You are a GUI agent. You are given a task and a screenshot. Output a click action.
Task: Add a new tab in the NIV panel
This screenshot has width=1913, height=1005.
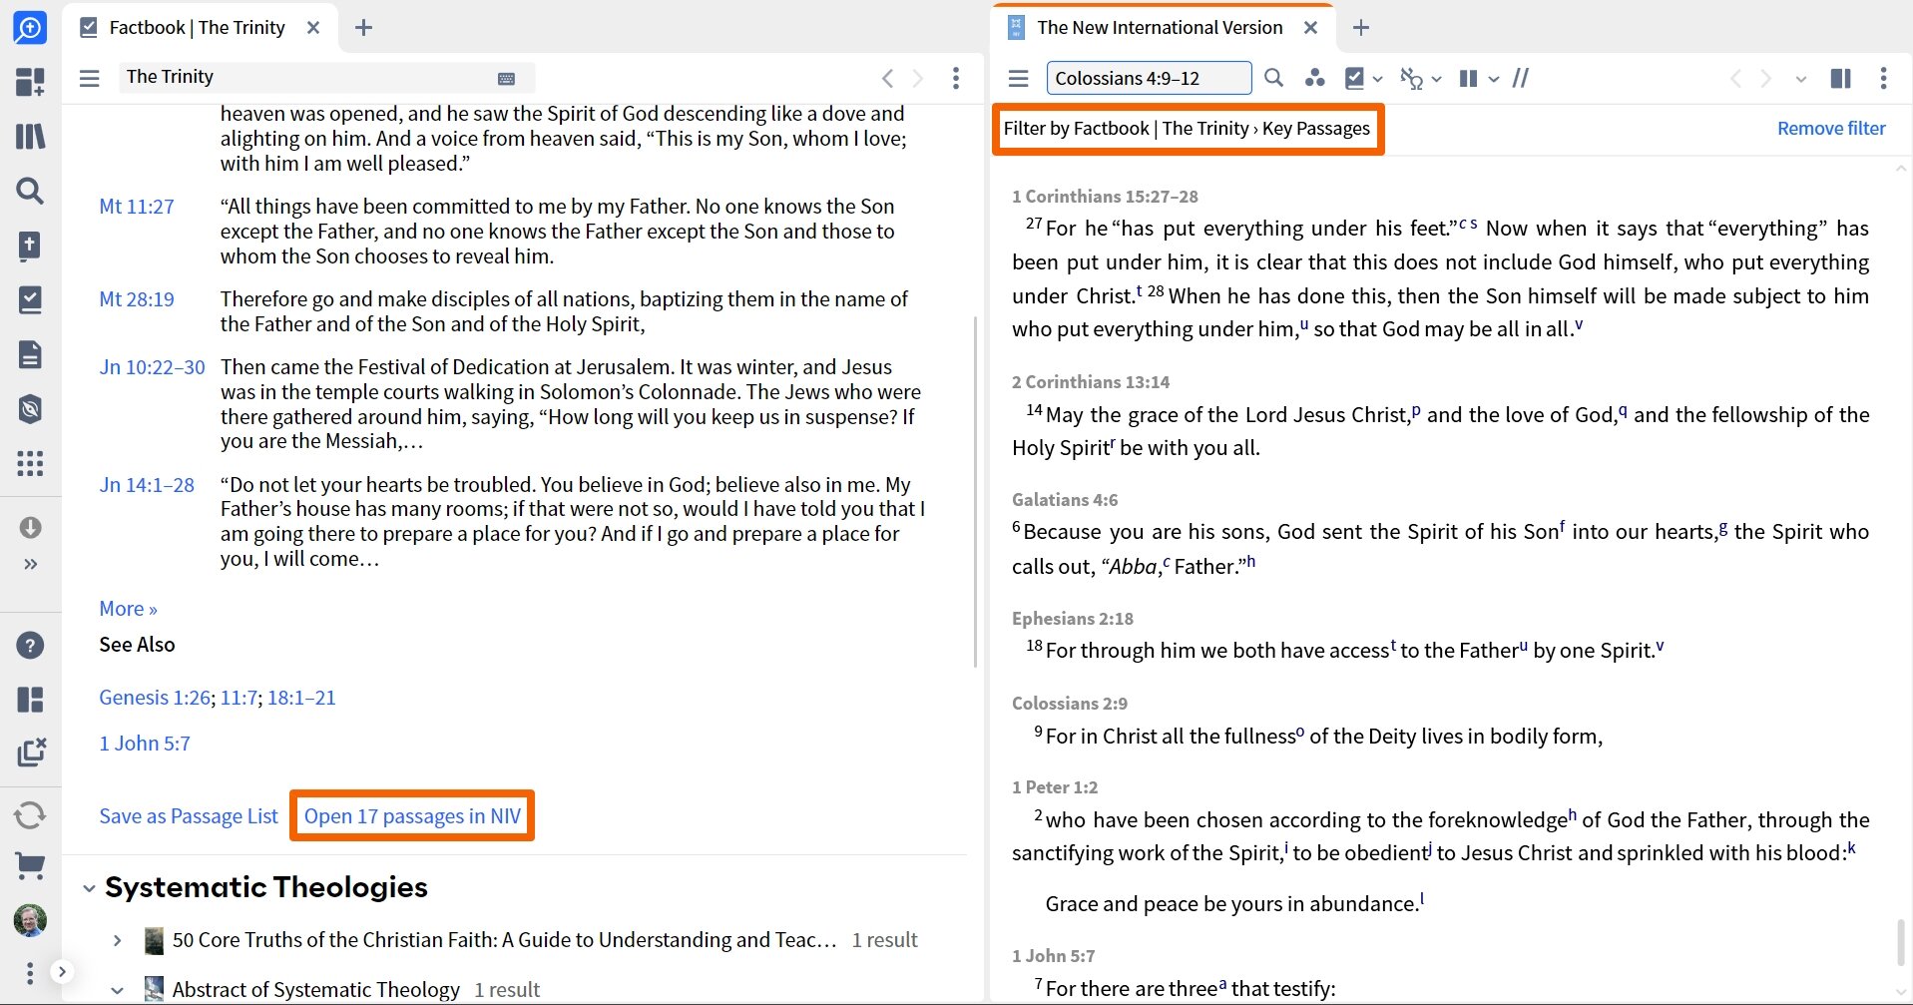1361,28
